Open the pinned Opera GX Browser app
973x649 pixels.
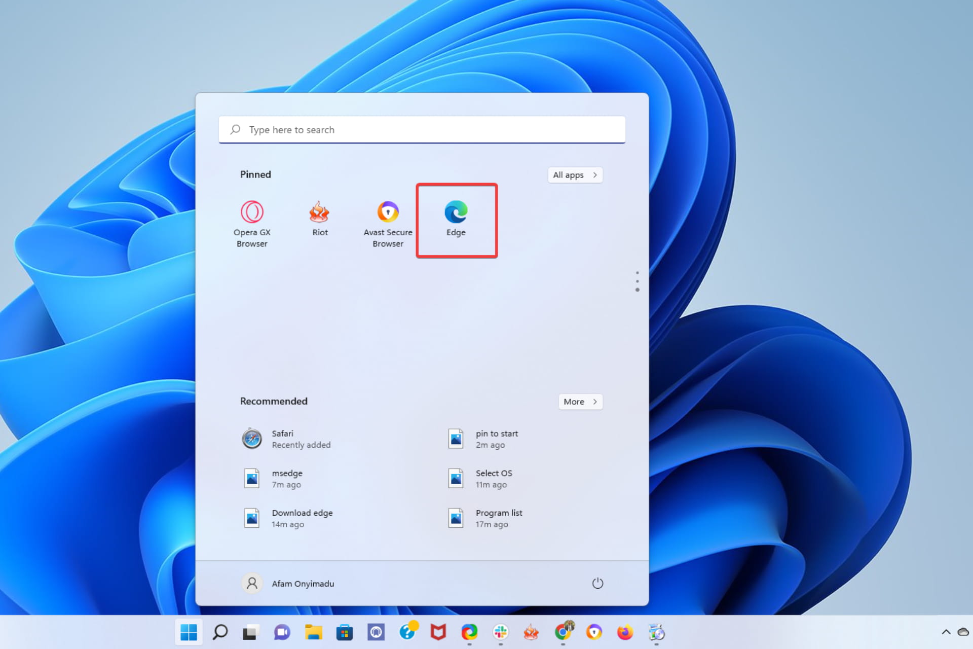pos(252,223)
